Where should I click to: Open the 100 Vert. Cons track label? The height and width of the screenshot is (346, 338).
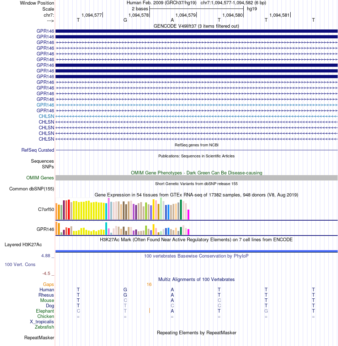20,264
